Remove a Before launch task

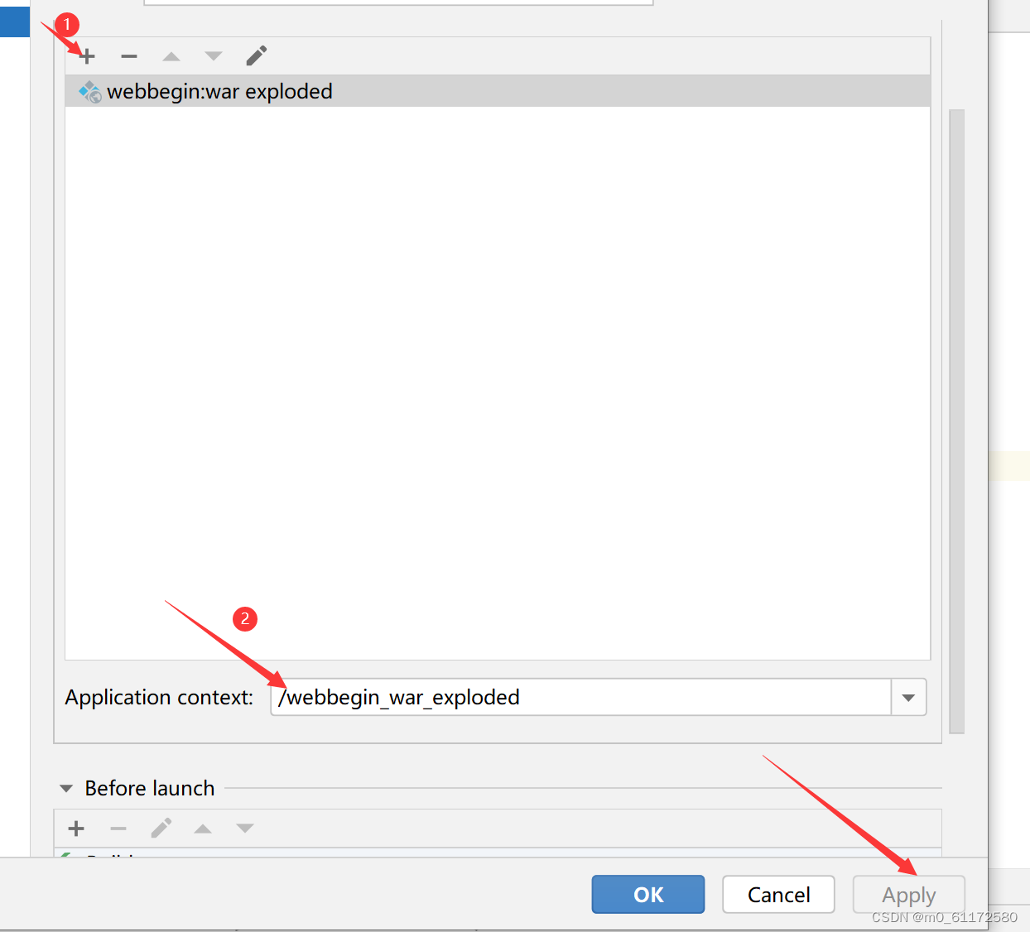pyautogui.click(x=118, y=828)
